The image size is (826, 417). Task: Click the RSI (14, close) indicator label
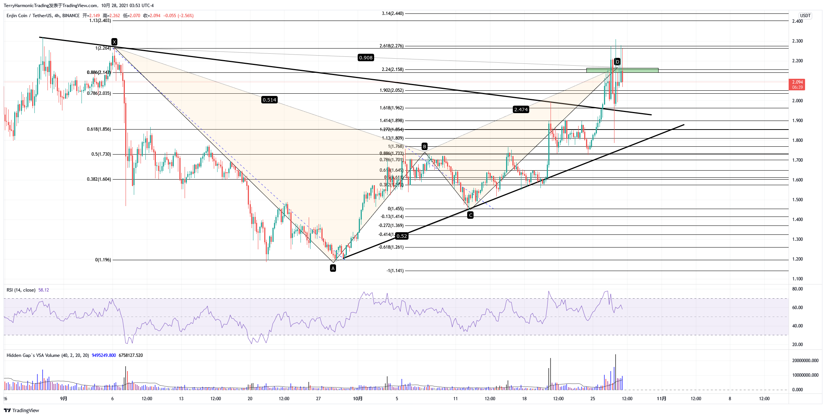[x=21, y=290]
